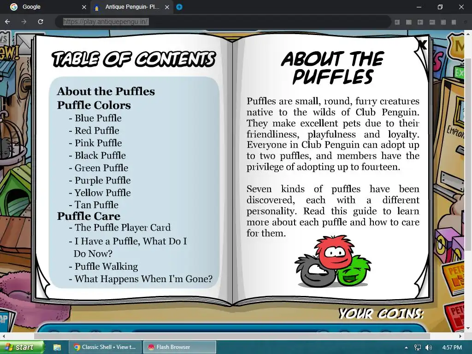
Task: Click the volume speaker tray icon
Action: pos(429,348)
